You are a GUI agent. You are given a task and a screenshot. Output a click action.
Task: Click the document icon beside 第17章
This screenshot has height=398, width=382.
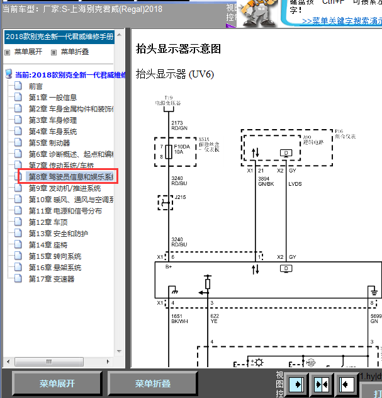[x=18, y=278]
